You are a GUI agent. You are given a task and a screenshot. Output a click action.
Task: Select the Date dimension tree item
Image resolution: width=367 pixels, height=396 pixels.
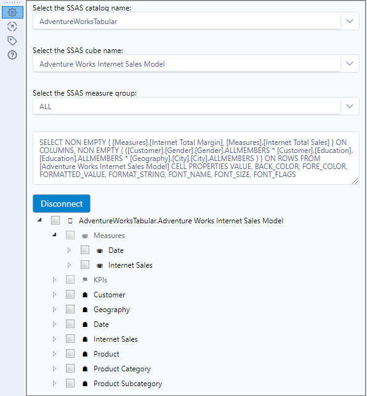coord(101,324)
